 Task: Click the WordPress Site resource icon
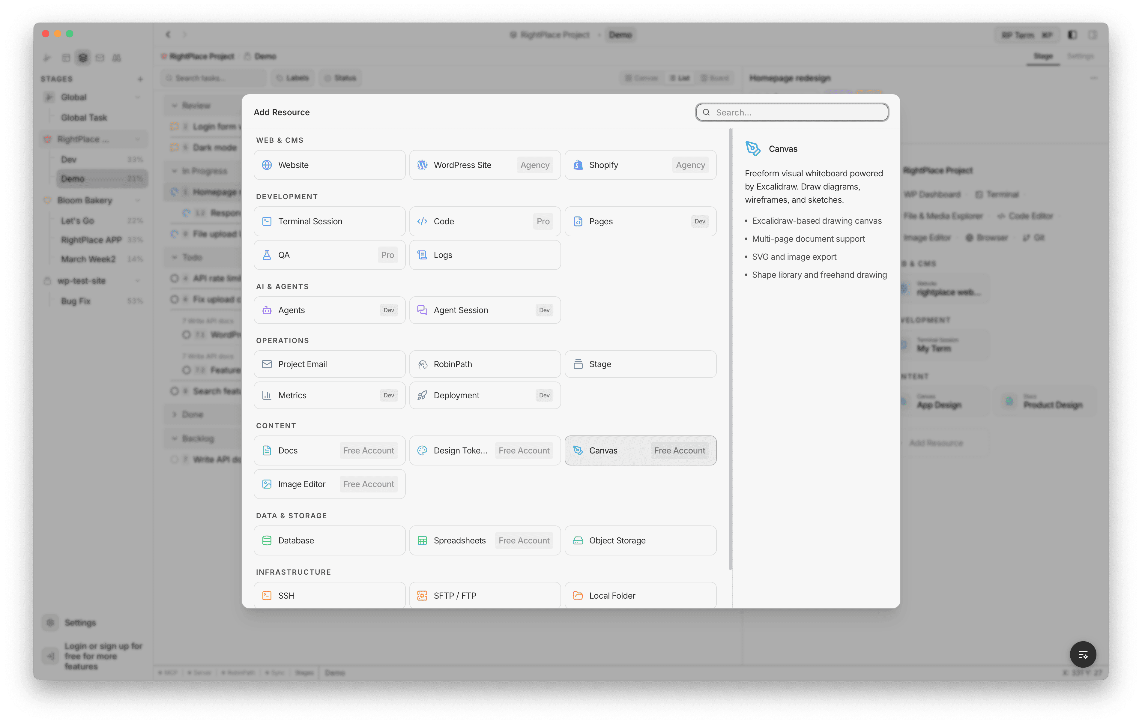(x=422, y=165)
